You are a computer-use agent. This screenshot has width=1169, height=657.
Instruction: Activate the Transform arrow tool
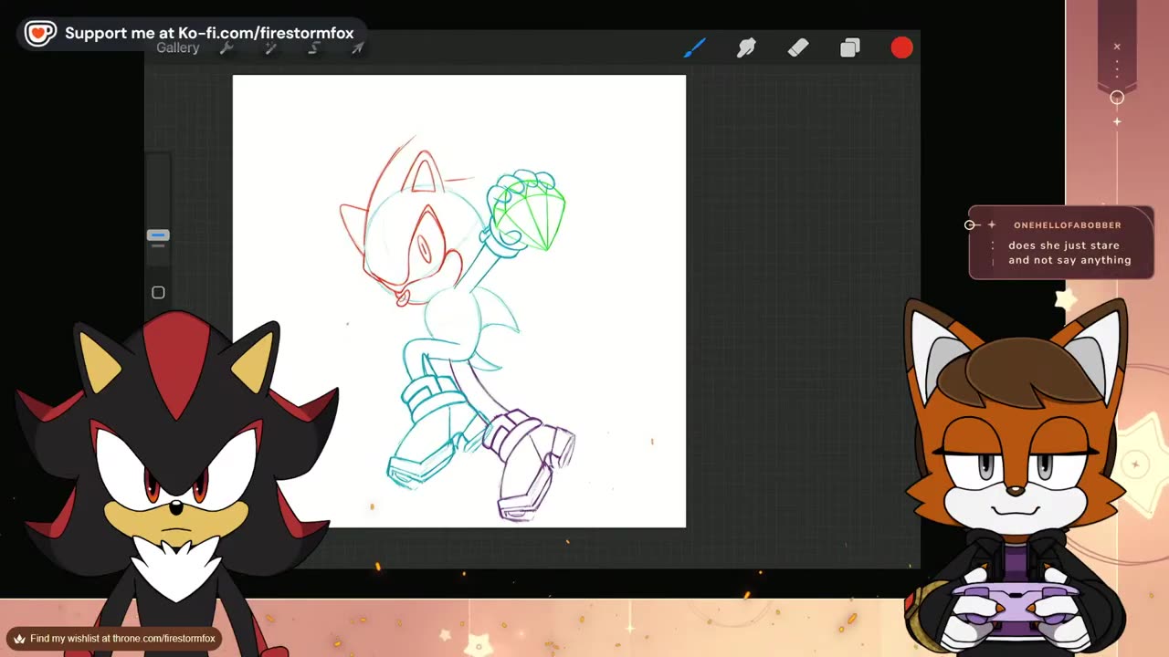coord(357,48)
